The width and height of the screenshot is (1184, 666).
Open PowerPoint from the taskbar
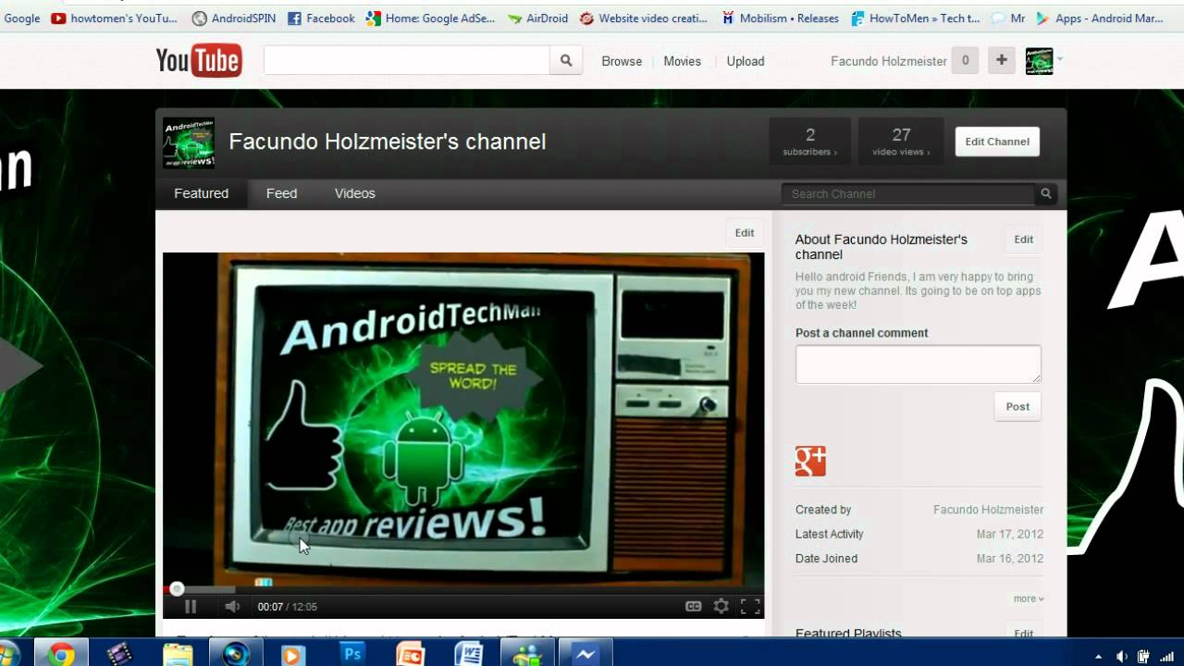410,654
